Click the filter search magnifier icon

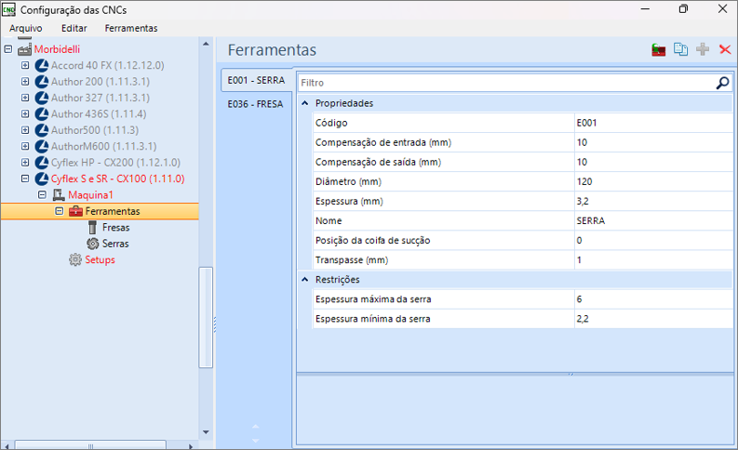(x=722, y=83)
